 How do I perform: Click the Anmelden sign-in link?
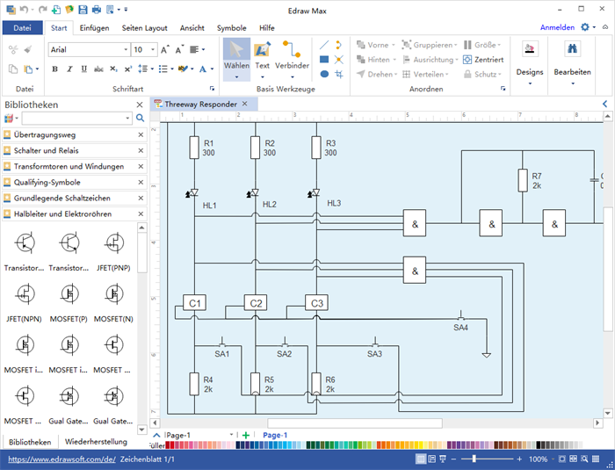coord(557,27)
